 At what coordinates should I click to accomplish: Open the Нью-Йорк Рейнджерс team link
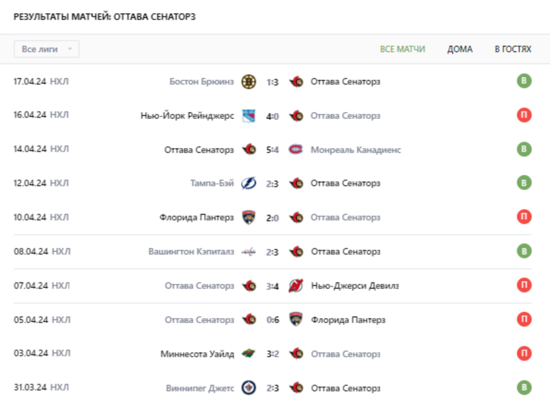pyautogui.click(x=187, y=116)
